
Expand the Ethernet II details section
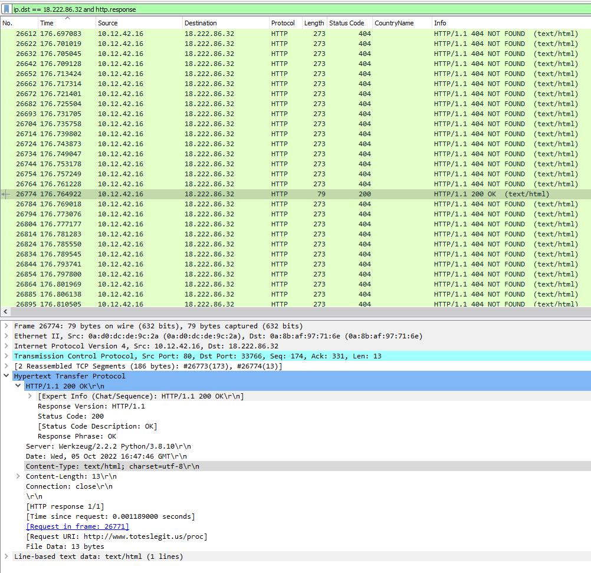click(x=6, y=336)
